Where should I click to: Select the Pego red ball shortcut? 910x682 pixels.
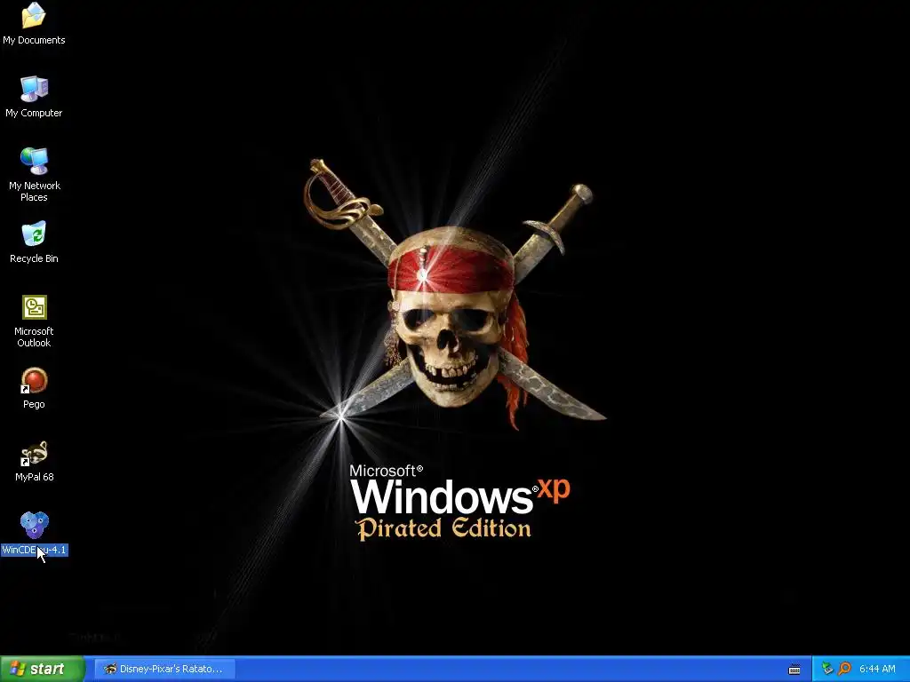[34, 380]
